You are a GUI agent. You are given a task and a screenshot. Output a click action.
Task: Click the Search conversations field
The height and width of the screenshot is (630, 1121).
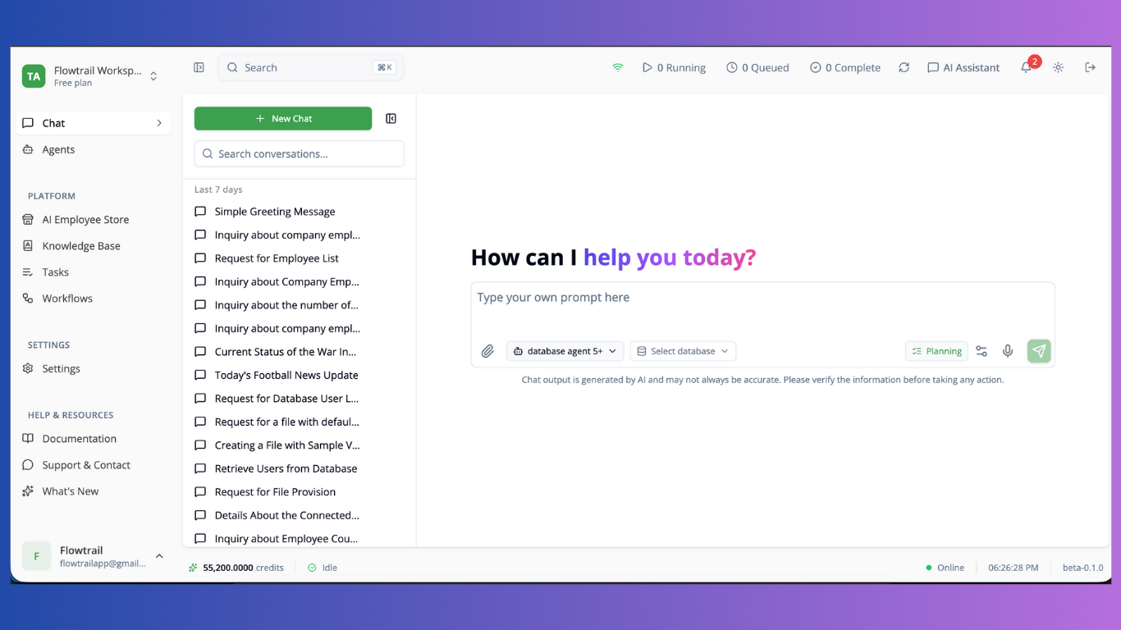pyautogui.click(x=299, y=154)
